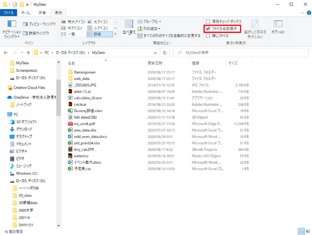Open 3D_data folder in sidebar
312x235 pixels.
point(25,195)
